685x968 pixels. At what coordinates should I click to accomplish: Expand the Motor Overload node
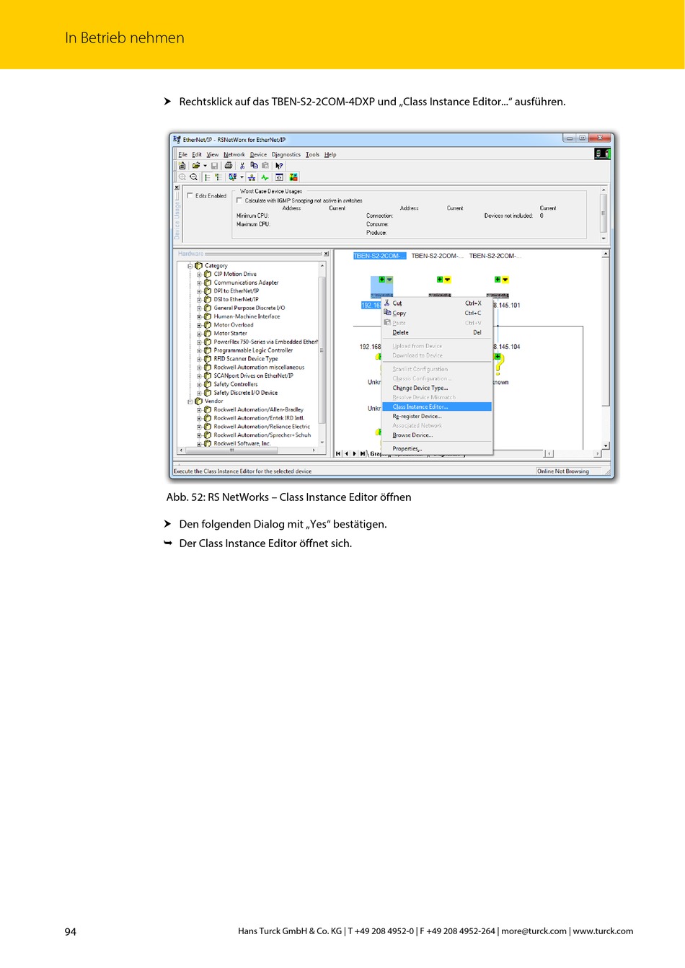coord(199,325)
